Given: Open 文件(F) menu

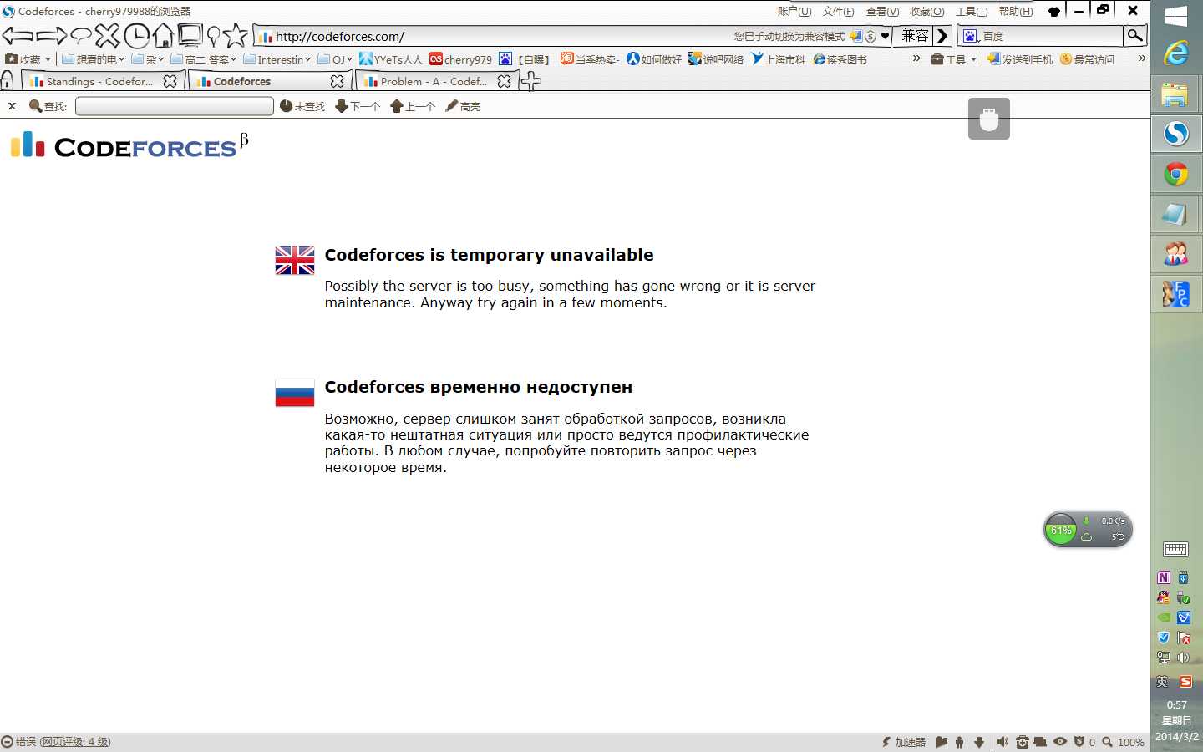Looking at the screenshot, I should (x=838, y=11).
